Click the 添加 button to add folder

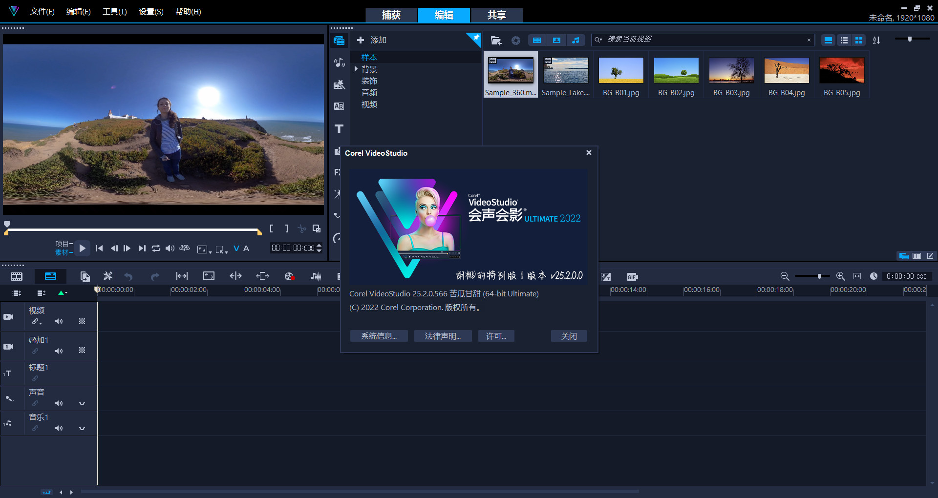pos(372,40)
